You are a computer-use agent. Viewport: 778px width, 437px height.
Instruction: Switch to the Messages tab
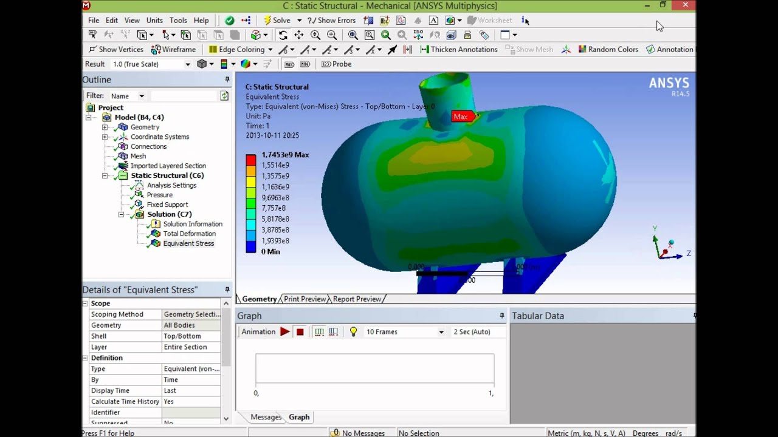point(266,417)
